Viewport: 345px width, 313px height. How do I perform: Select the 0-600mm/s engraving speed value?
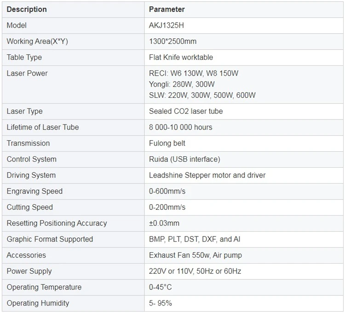[x=167, y=191]
